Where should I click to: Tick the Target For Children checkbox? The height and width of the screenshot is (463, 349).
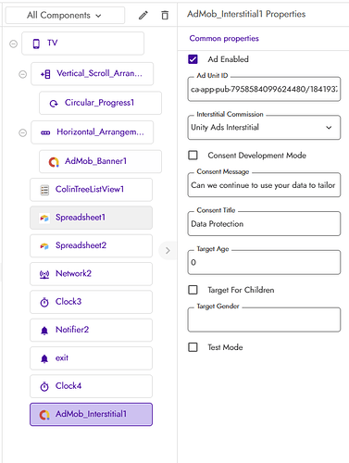coord(193,290)
